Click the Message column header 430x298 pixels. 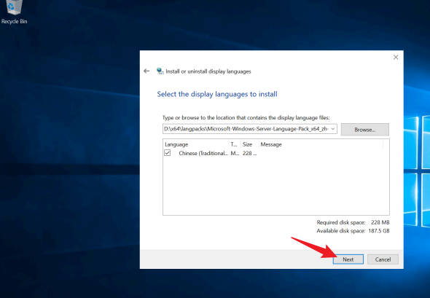point(271,144)
